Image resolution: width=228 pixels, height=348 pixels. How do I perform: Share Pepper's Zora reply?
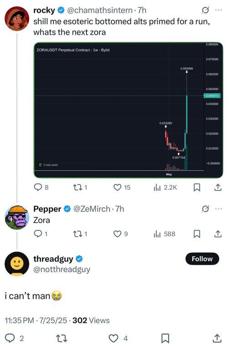coord(218,234)
